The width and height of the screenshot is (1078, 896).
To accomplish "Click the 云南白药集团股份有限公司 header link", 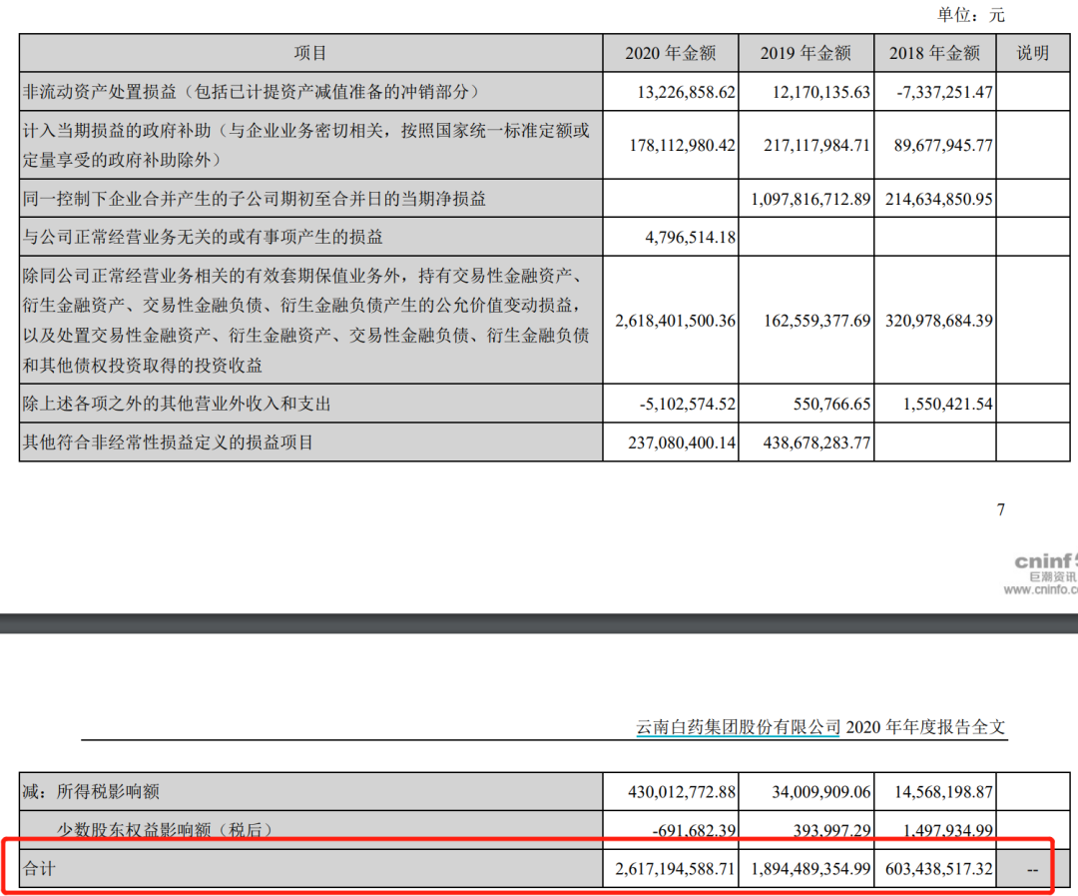I will 739,727.
